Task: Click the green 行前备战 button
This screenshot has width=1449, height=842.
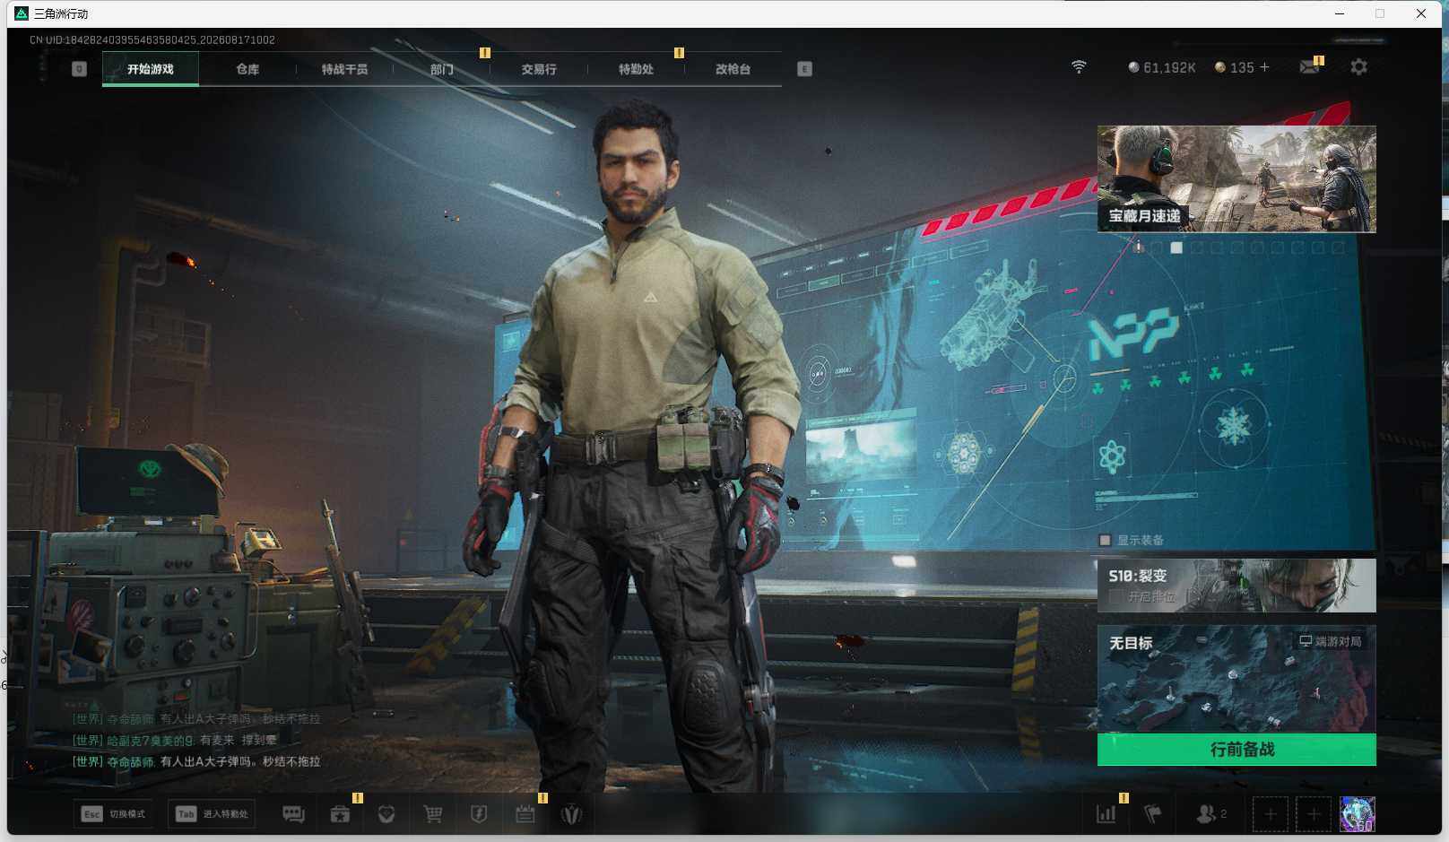Action: 1236,750
